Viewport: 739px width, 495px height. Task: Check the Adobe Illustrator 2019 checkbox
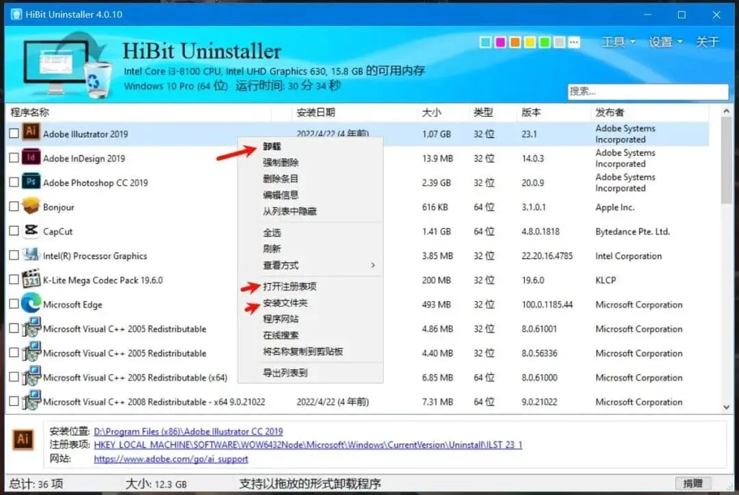click(x=14, y=133)
